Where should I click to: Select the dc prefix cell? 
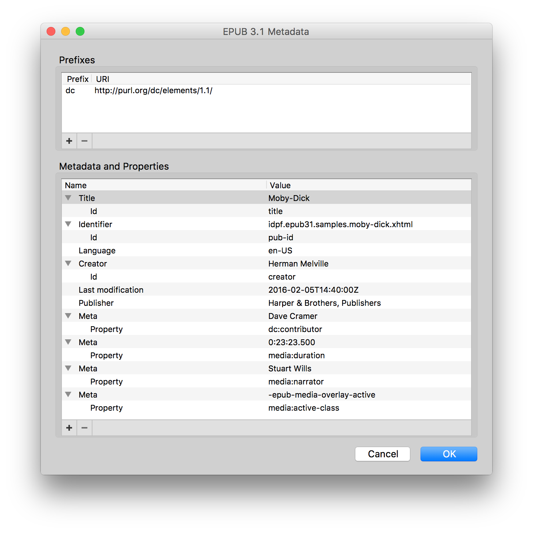pos(70,90)
